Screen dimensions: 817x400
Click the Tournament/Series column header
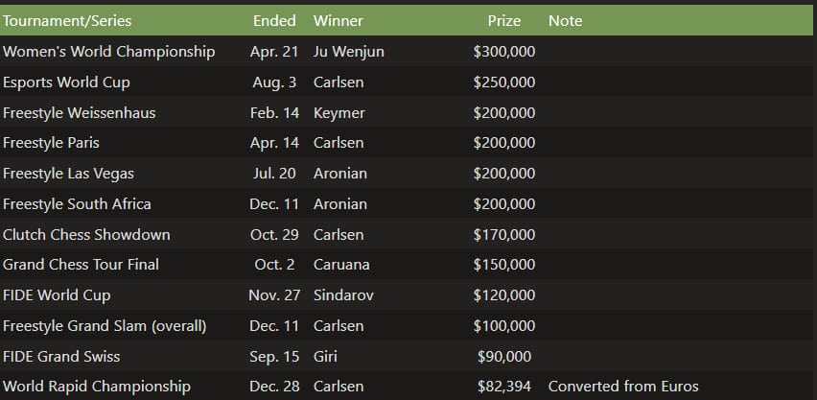67,20
